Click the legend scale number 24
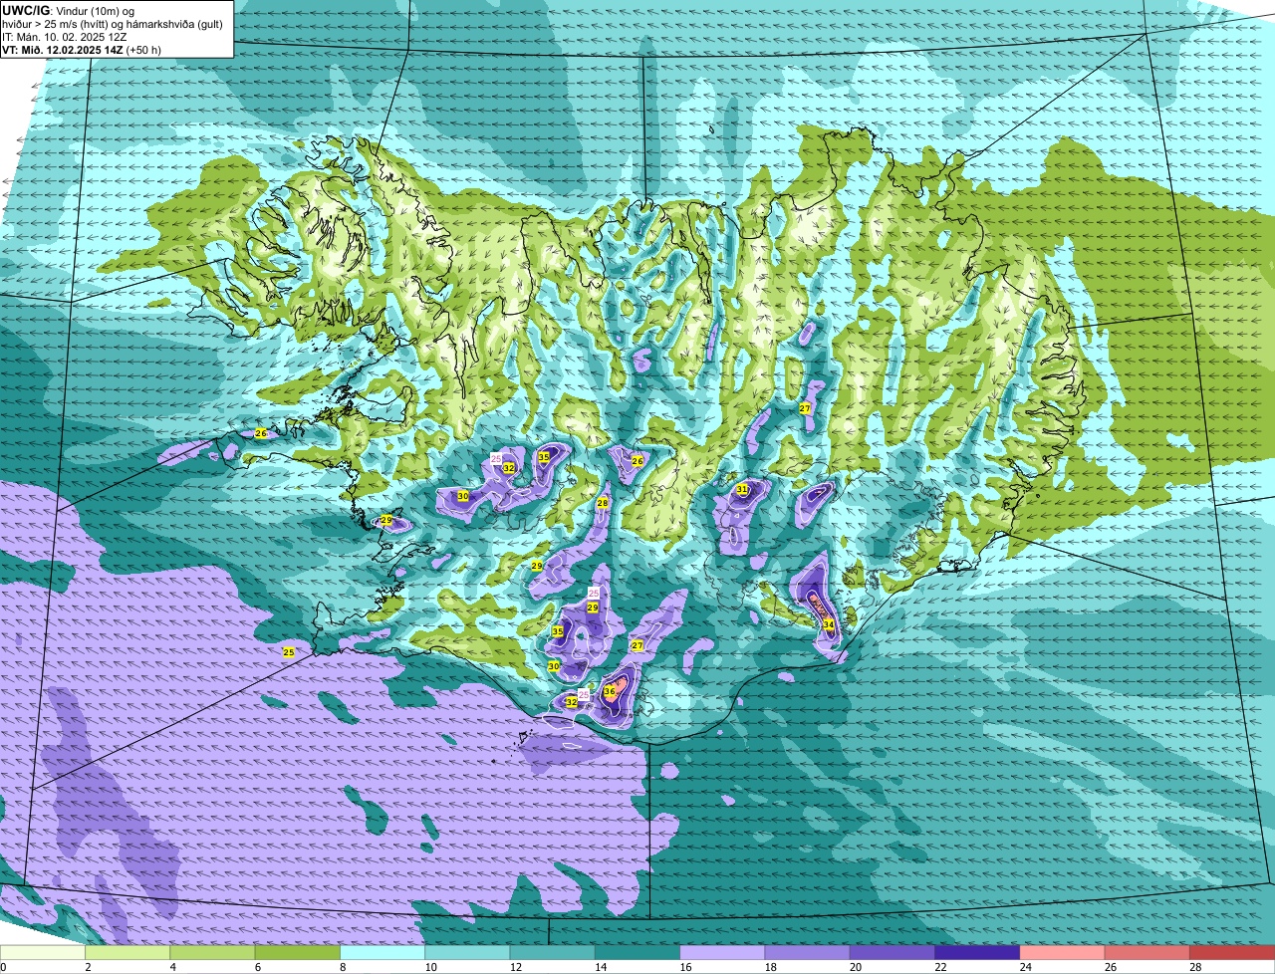1275x974 pixels. pos(1024,967)
